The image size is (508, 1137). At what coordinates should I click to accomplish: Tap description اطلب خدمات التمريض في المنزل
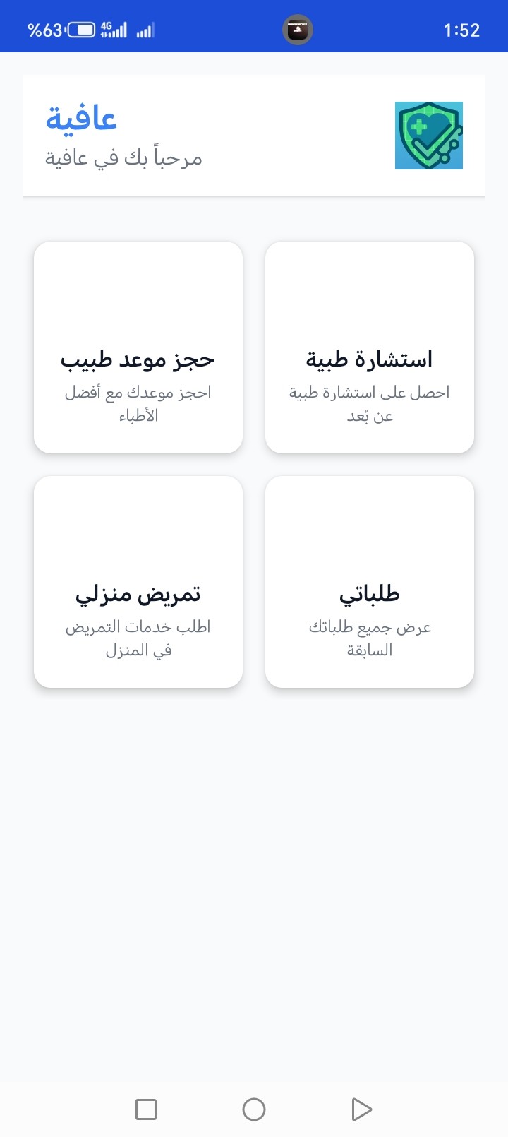(138, 638)
